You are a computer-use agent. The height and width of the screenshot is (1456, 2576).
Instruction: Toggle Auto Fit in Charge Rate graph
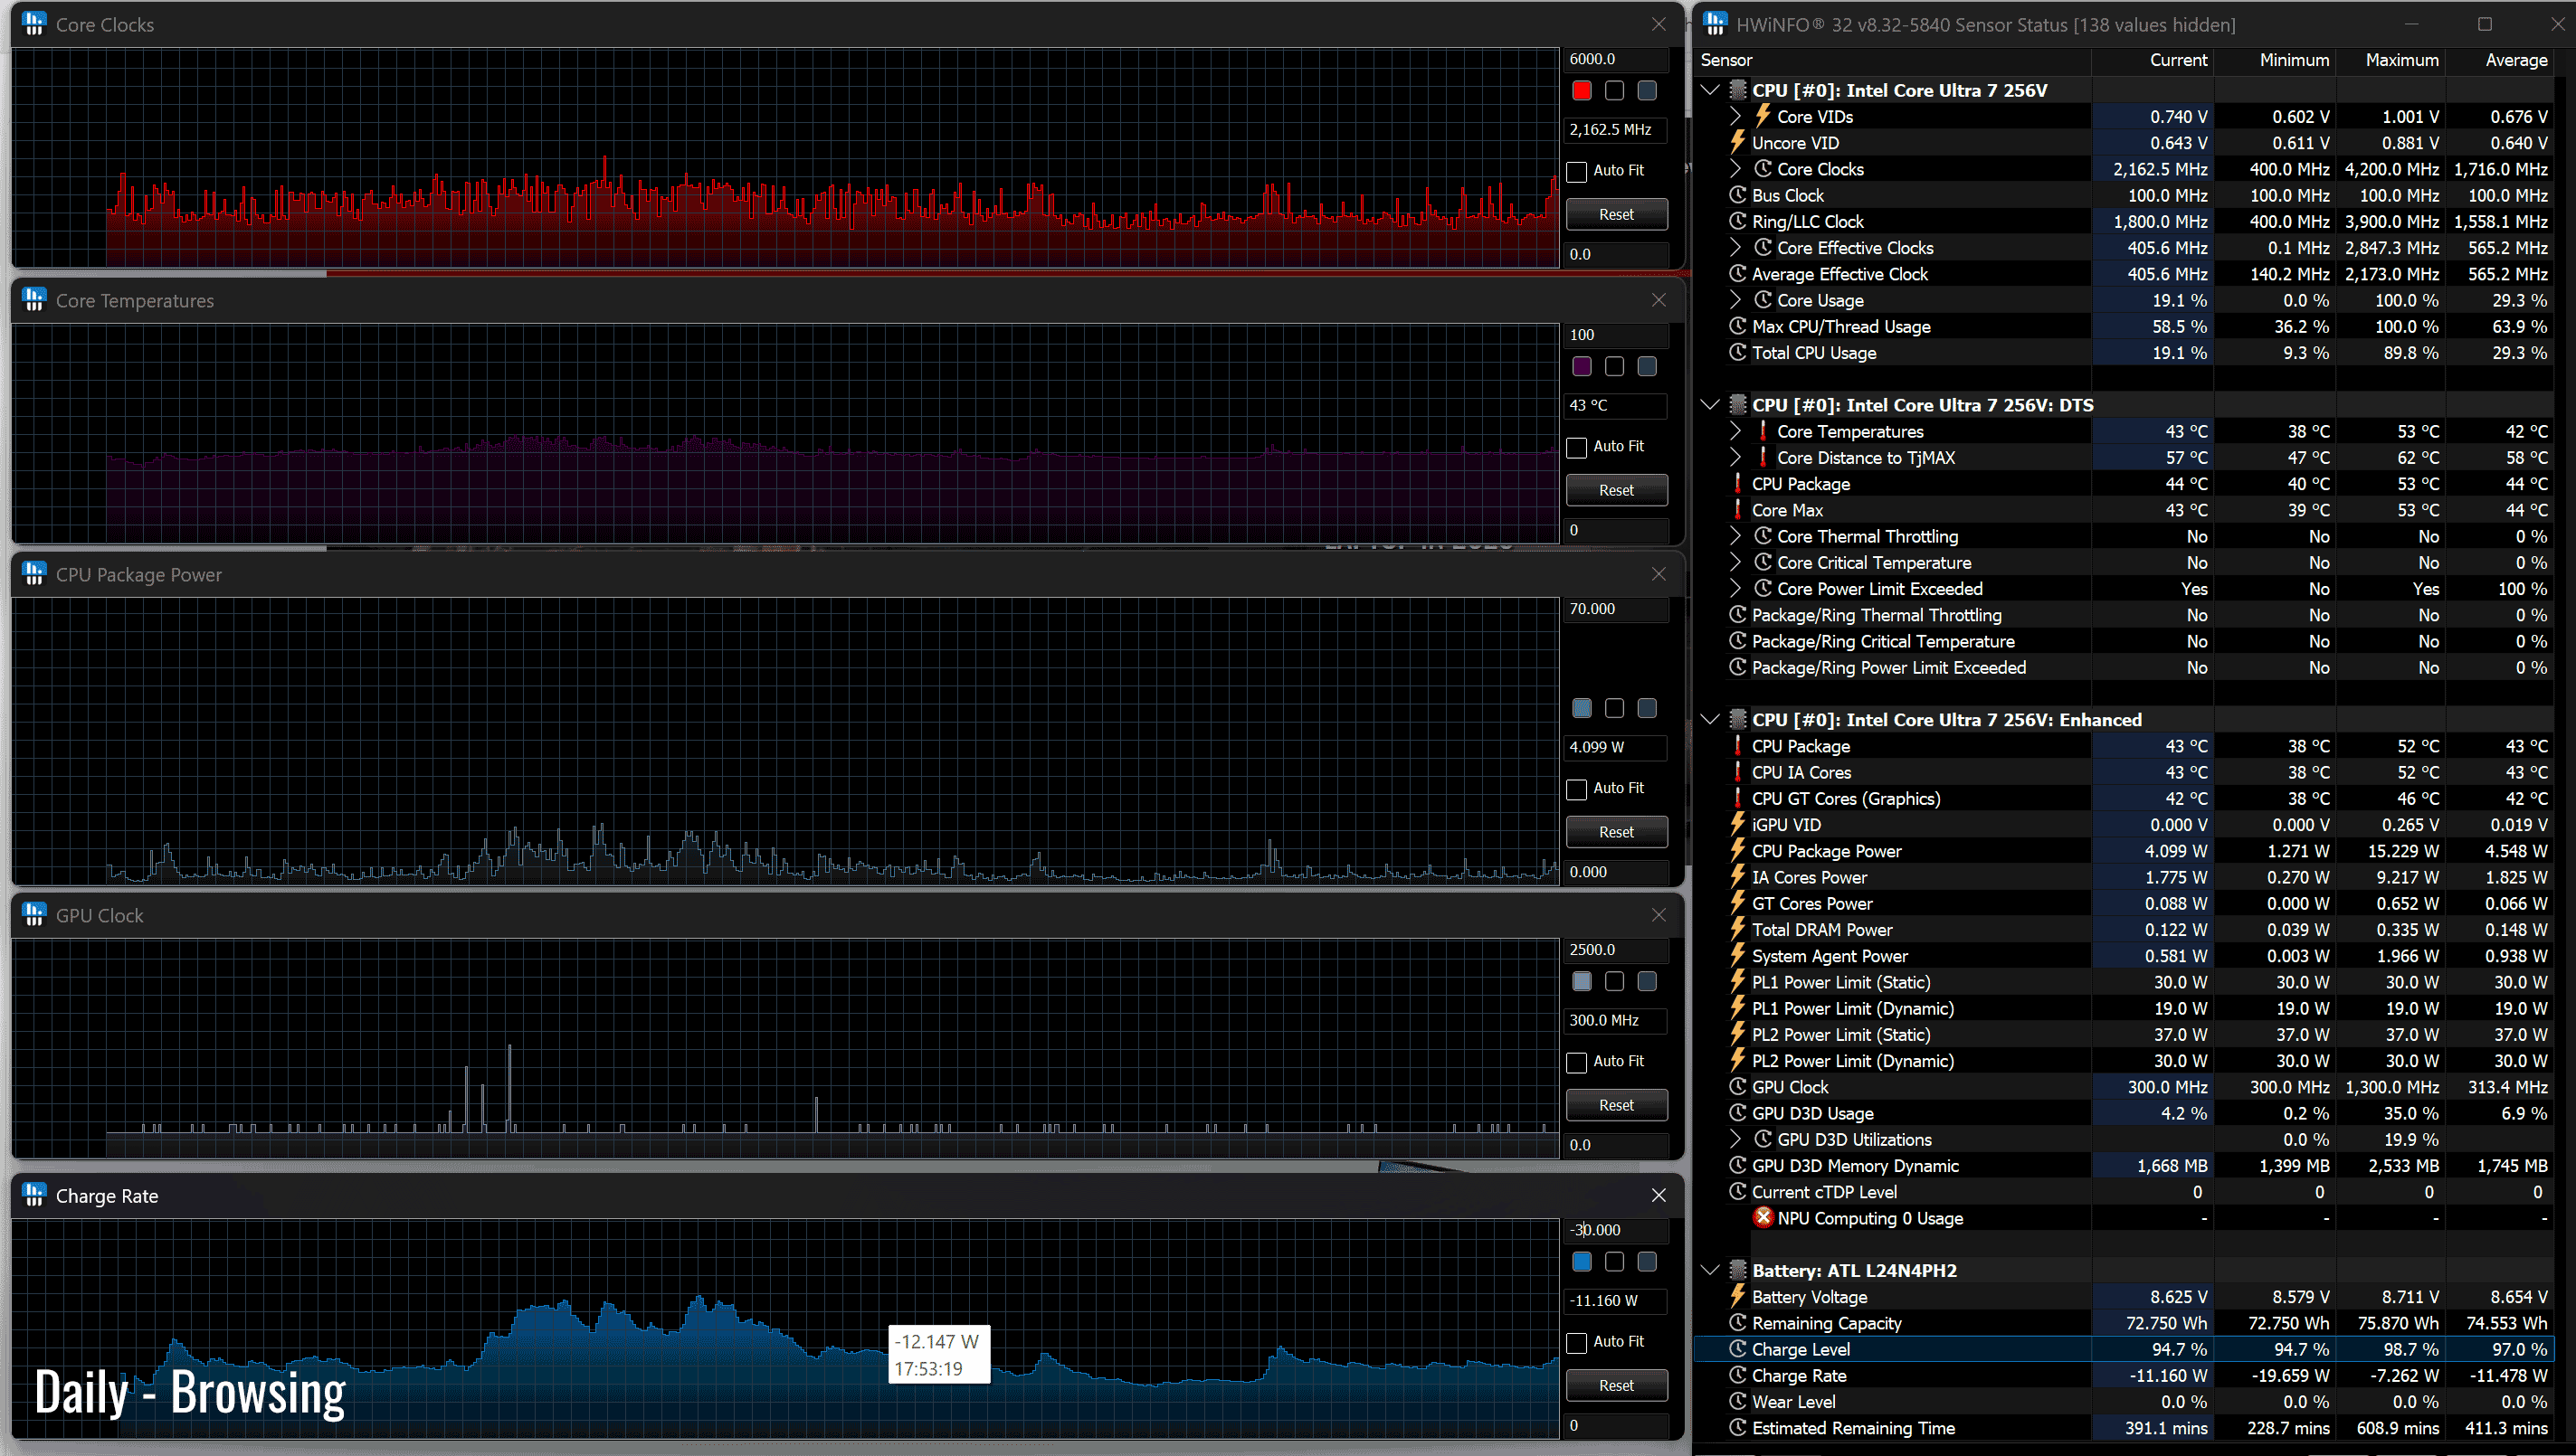1578,1342
